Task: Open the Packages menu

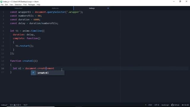Action: (31, 5)
